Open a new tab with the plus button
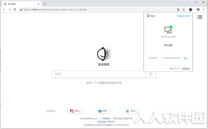This screenshot has width=208, height=129. pyautogui.click(x=45, y=4)
